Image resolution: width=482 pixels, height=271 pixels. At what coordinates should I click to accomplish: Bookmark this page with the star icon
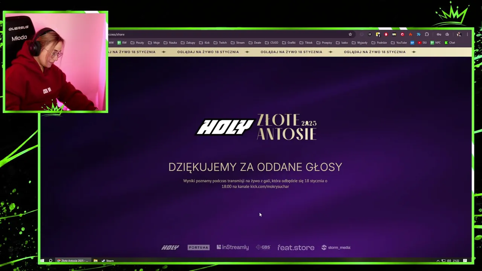(x=350, y=34)
